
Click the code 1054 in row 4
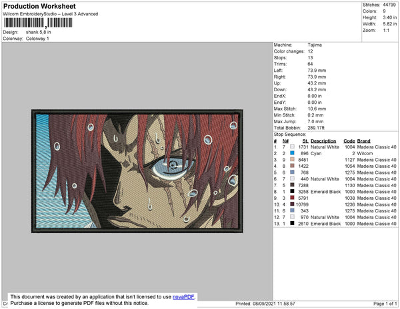click(350, 166)
